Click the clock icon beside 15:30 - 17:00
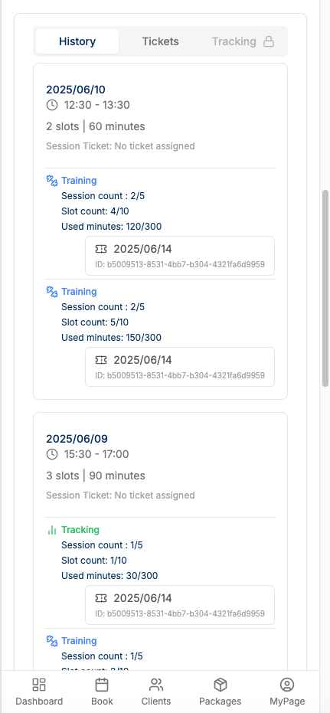The height and width of the screenshot is (713, 330). 52,454
